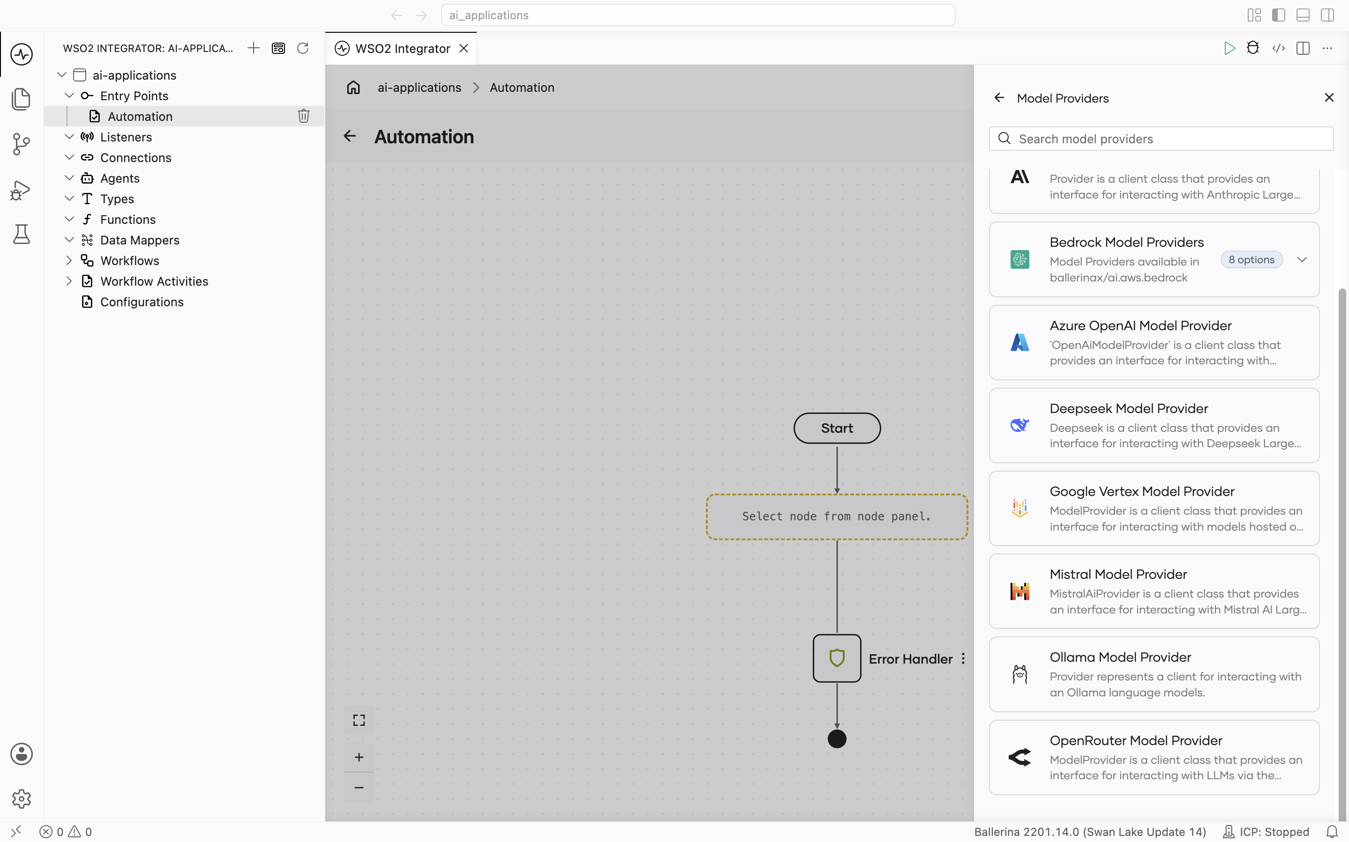This screenshot has height=842, width=1349.
Task: Open the Testing flask icon
Action: pos(21,235)
